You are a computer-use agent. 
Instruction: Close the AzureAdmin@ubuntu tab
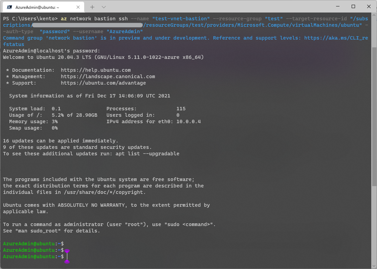(x=78, y=7)
